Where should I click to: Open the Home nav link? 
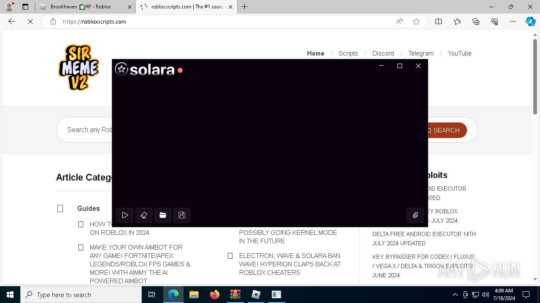pyautogui.click(x=316, y=53)
